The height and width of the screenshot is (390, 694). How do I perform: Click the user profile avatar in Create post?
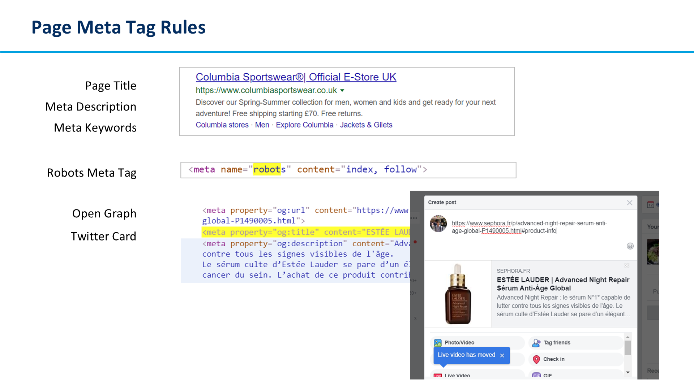438,224
